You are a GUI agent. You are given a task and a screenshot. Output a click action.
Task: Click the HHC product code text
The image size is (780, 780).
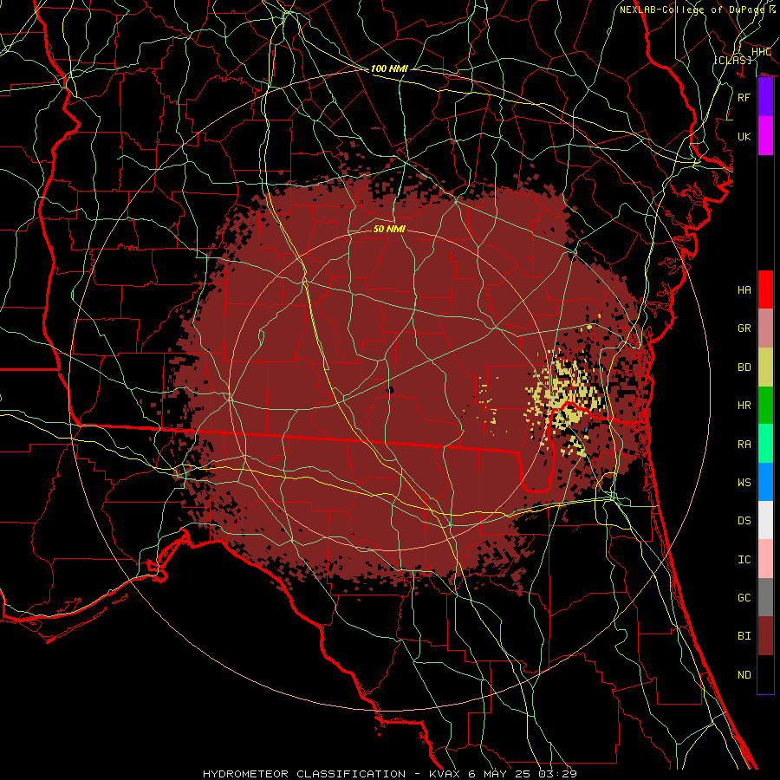point(761,52)
